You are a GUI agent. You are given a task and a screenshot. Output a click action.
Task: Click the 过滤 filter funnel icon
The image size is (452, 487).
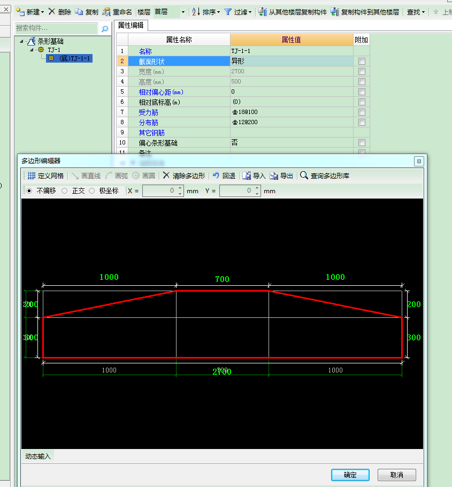(x=228, y=12)
